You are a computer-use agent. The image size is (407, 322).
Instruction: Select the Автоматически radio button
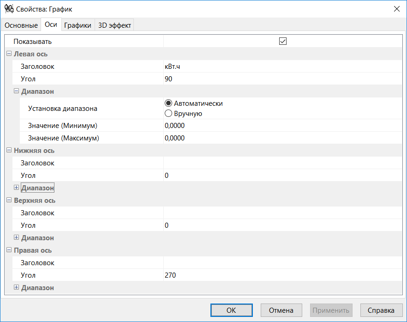(168, 103)
